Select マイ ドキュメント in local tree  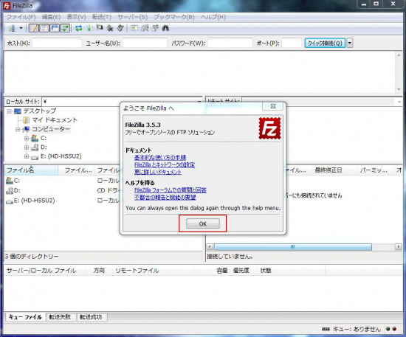pos(55,120)
